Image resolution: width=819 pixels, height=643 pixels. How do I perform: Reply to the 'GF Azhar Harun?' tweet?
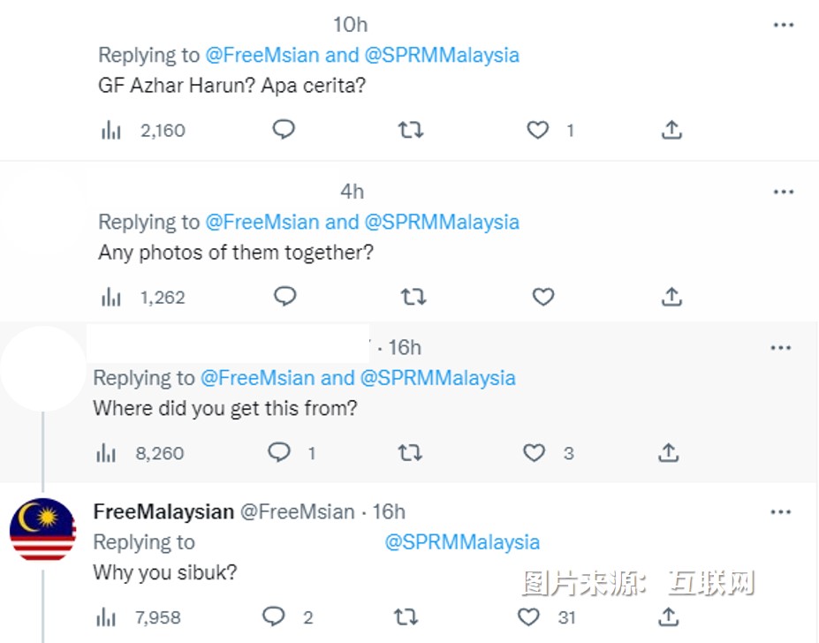pos(283,131)
